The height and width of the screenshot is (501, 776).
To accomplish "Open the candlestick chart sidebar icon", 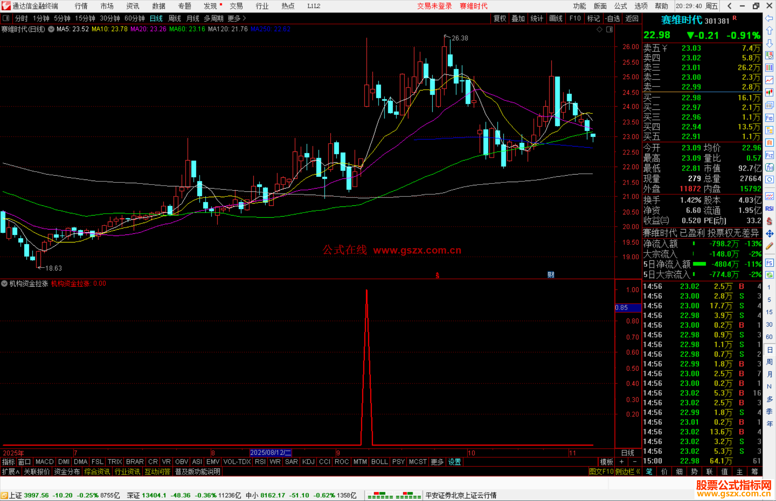I will pos(769,92).
